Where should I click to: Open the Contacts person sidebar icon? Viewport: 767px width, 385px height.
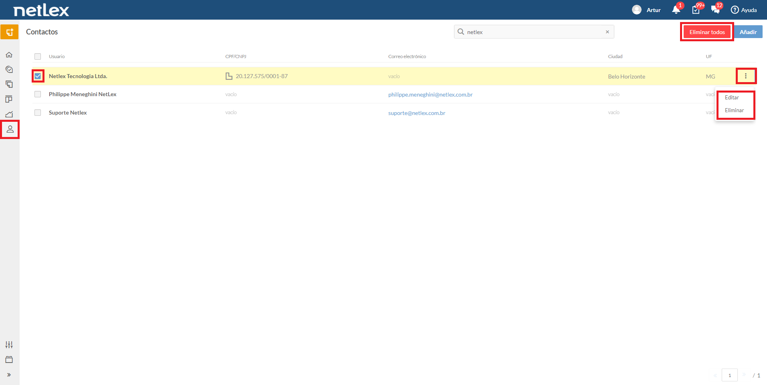point(10,129)
